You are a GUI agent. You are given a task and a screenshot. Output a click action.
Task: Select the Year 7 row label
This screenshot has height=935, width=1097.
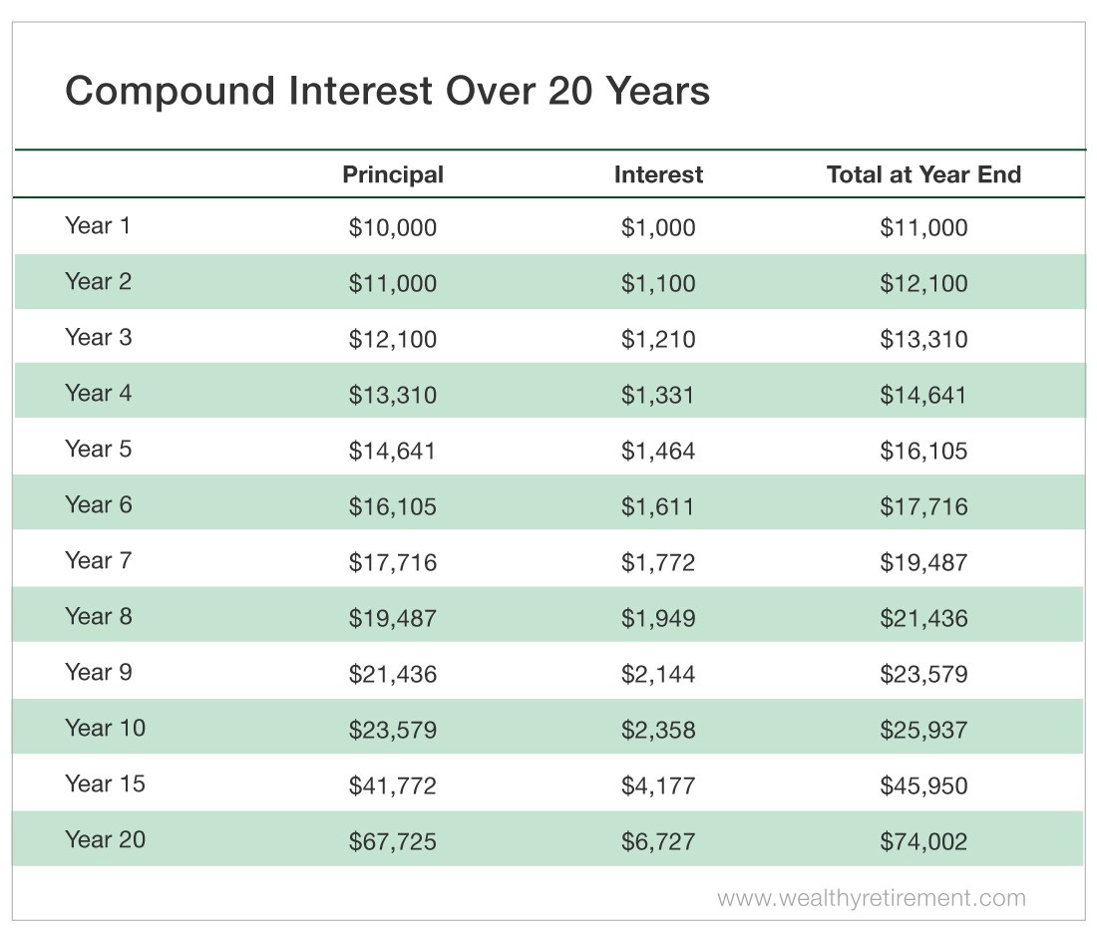click(98, 560)
